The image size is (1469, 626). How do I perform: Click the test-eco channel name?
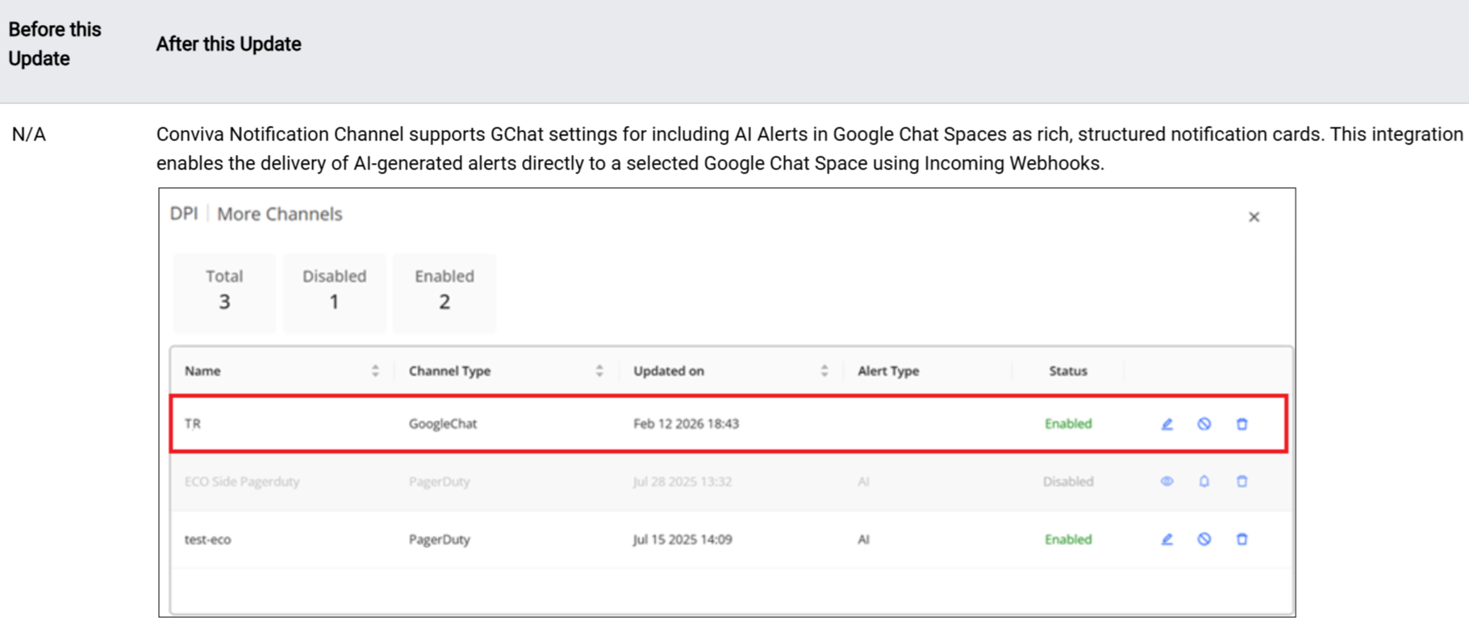(x=207, y=540)
